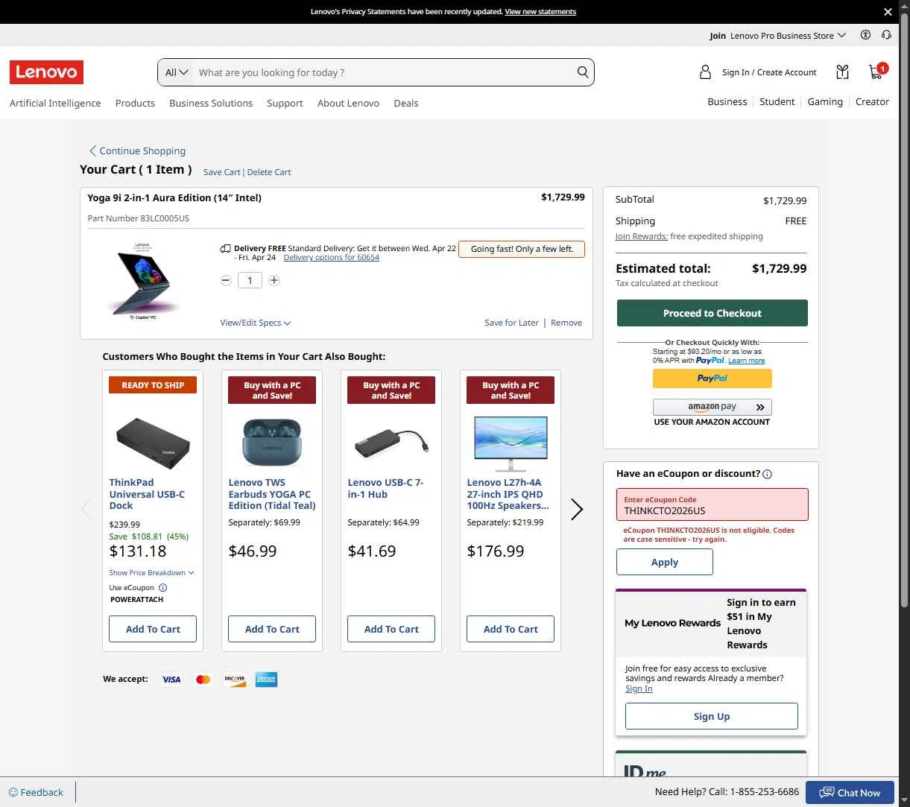The width and height of the screenshot is (910, 807).
Task: Apply the eCoupon code
Action: 664,562
